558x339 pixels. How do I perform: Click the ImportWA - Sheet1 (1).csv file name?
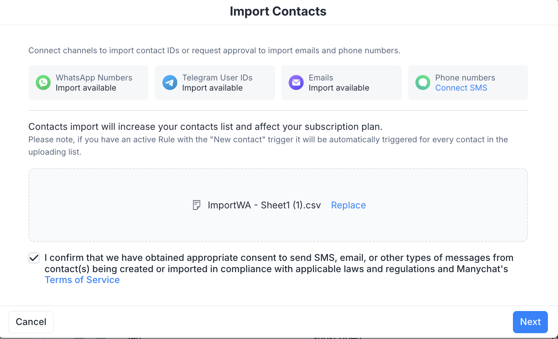[x=264, y=205]
